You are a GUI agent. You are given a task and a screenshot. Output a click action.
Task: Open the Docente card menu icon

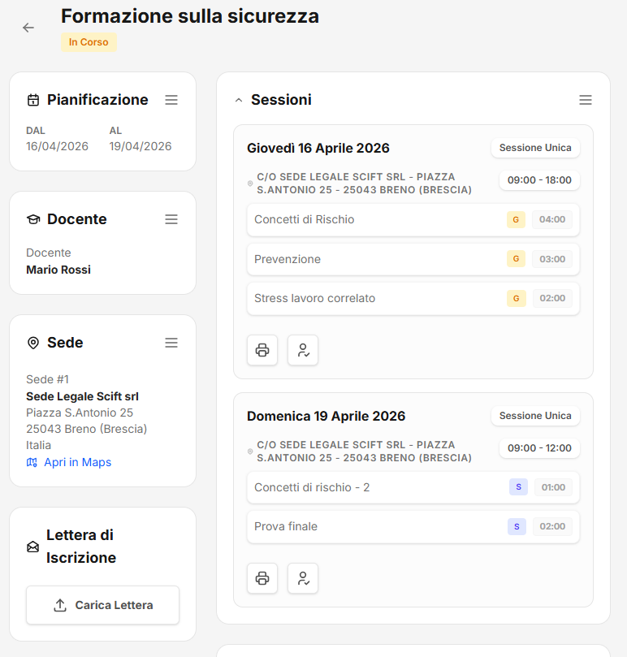point(171,219)
